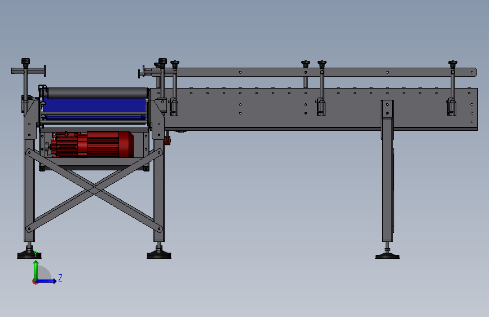Screen dimensions: 489x317
Task: Click the blue Z axis arrow
Action: click(x=46, y=281)
